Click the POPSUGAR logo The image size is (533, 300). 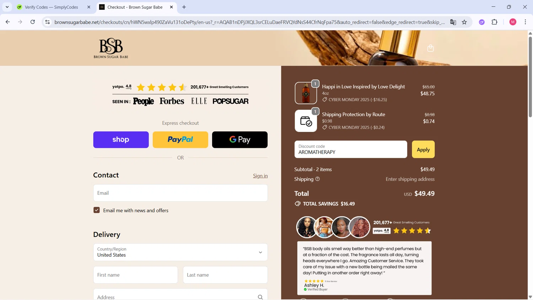coord(231,101)
